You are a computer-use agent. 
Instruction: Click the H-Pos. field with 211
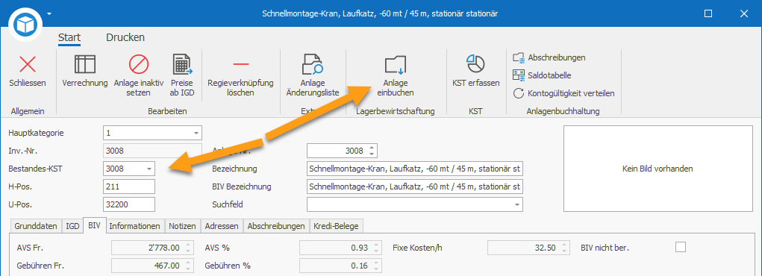coord(129,186)
